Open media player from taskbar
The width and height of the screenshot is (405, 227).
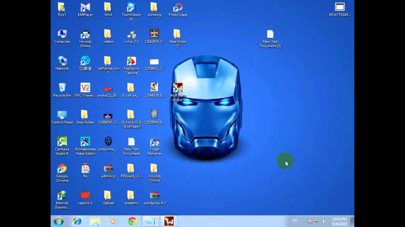(113, 221)
